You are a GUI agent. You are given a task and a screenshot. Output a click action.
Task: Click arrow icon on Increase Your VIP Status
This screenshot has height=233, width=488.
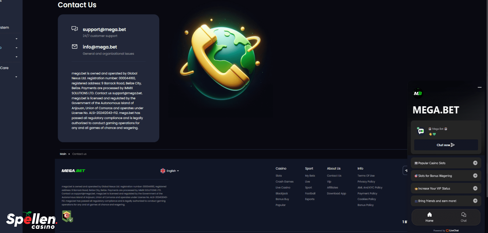(x=475, y=188)
